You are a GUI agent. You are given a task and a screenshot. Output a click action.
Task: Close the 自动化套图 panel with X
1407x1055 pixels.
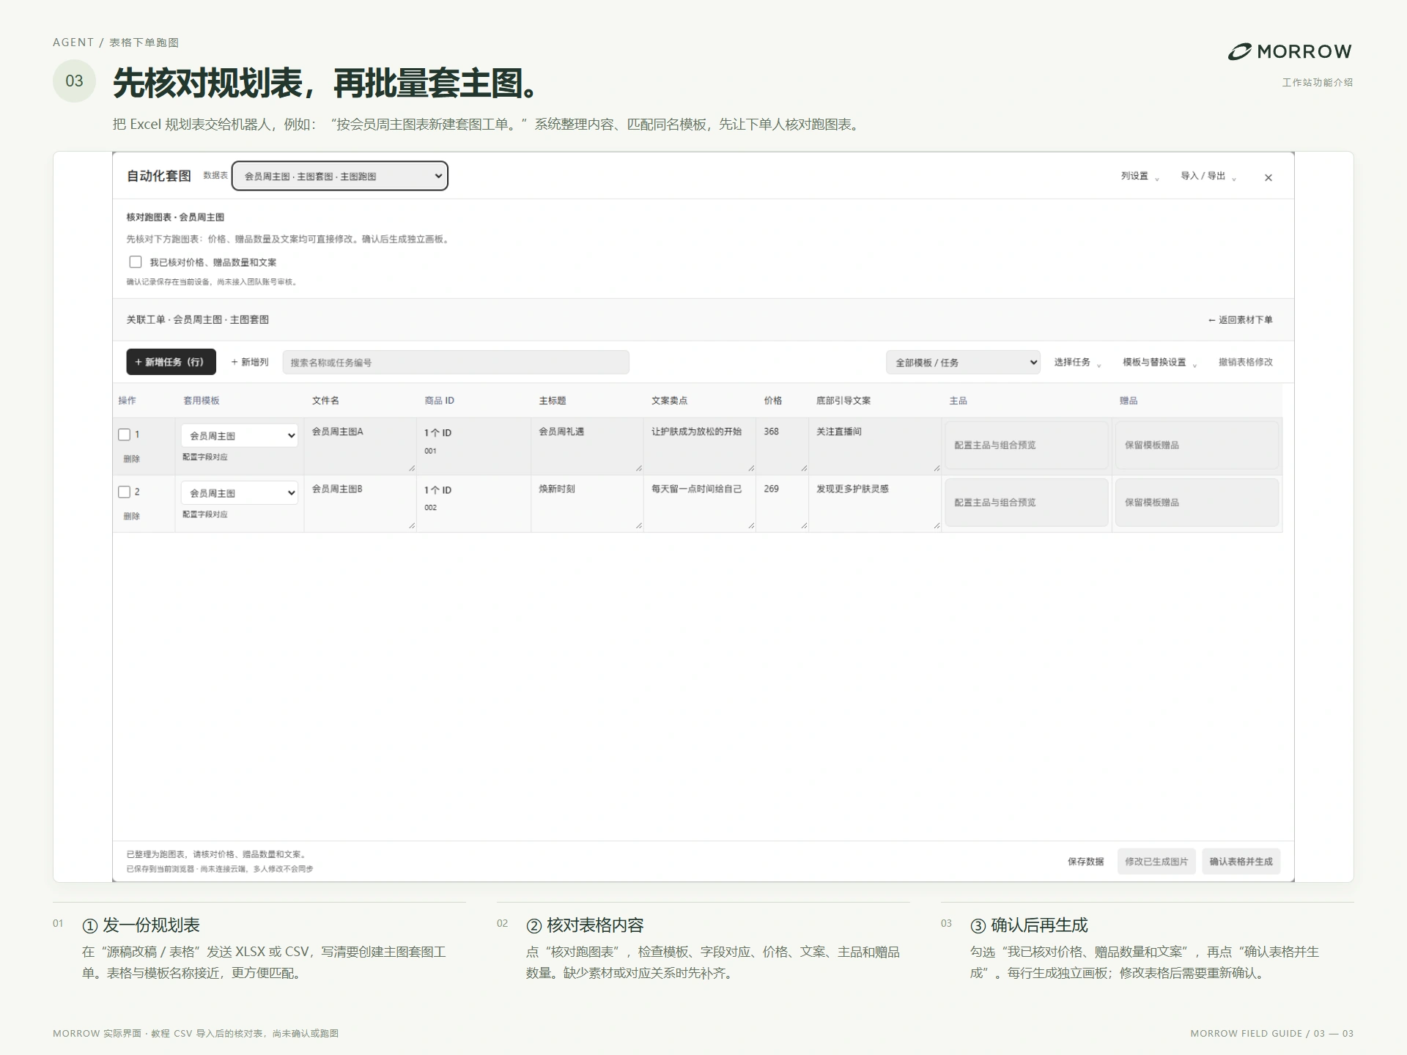[x=1268, y=177]
